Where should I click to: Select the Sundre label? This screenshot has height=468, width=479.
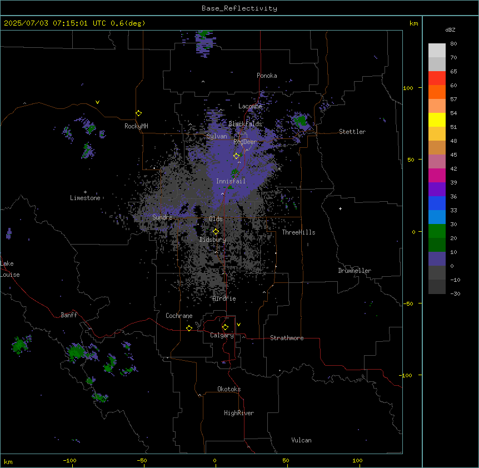pos(162,217)
